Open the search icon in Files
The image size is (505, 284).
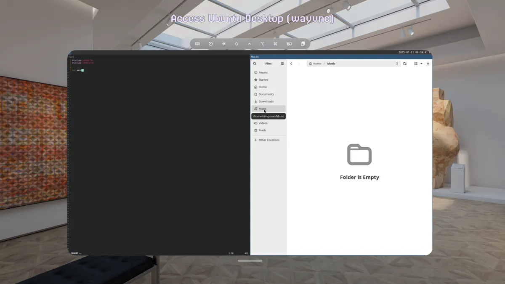(255, 64)
